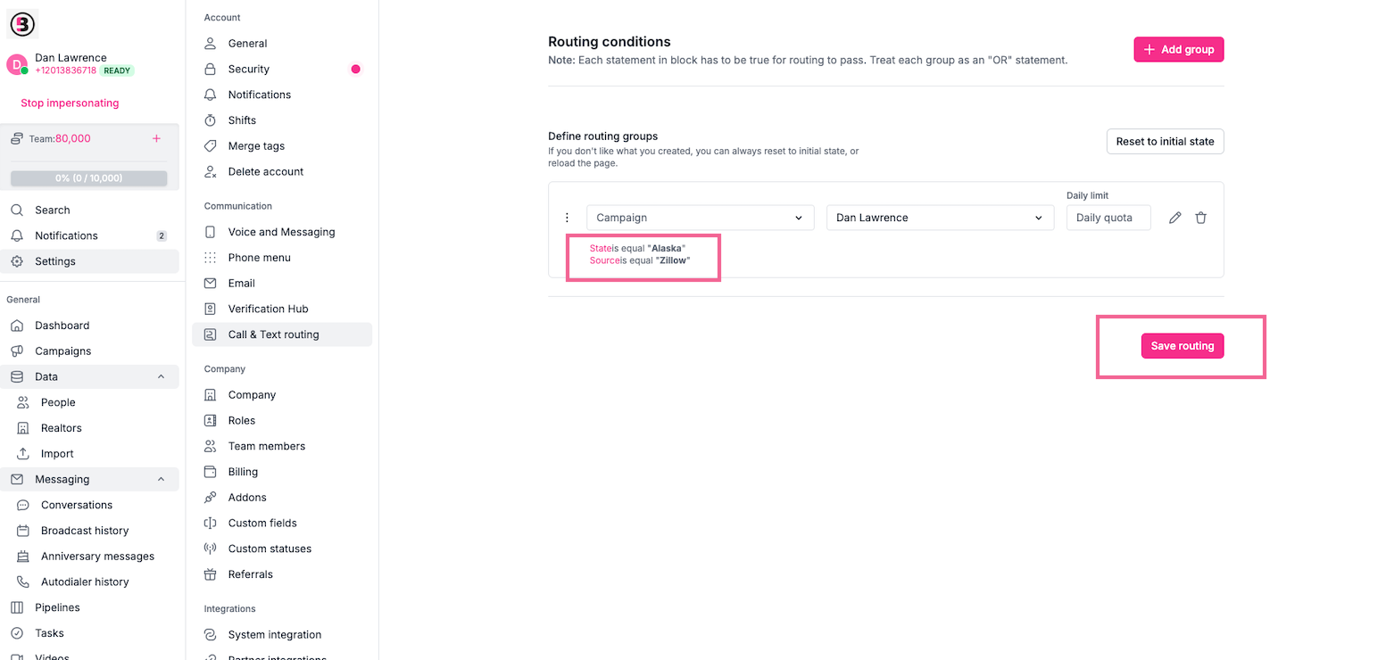Click the team quota progress bar

(88, 177)
